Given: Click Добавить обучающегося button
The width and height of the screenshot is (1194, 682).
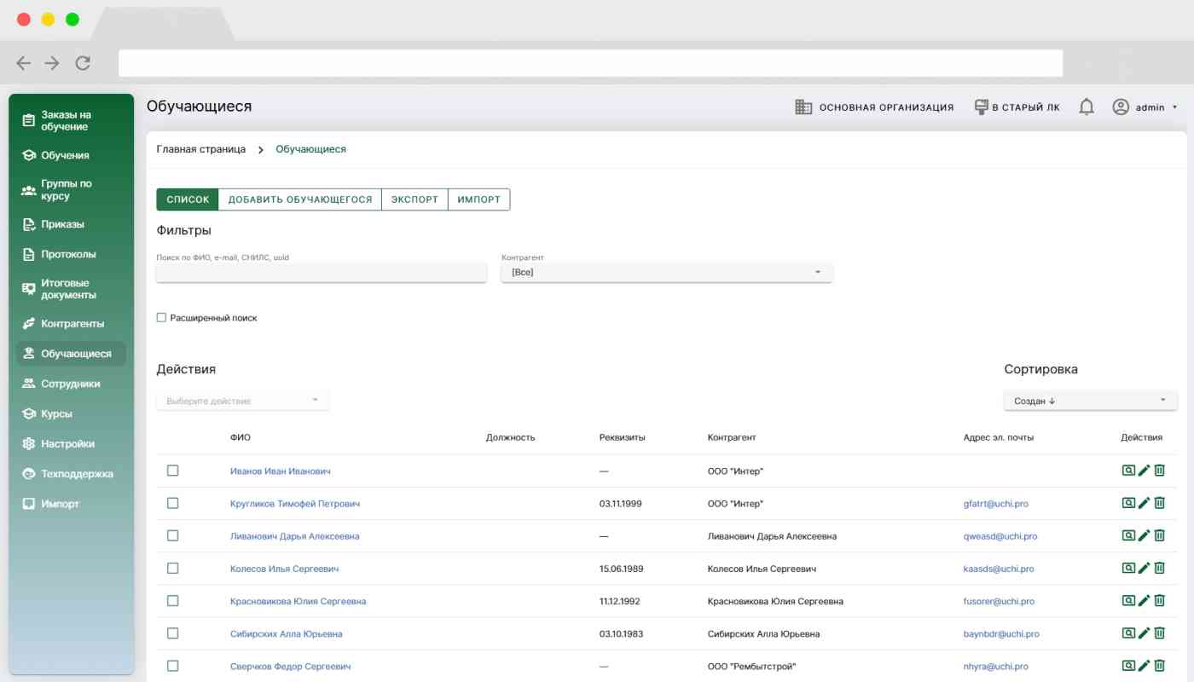Looking at the screenshot, I should click(x=300, y=199).
